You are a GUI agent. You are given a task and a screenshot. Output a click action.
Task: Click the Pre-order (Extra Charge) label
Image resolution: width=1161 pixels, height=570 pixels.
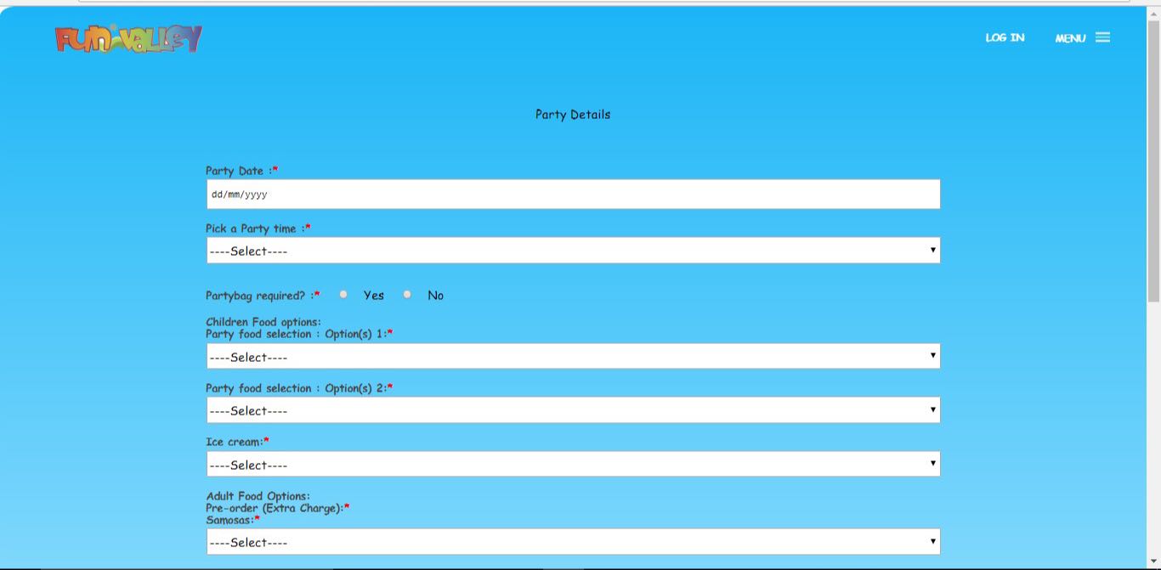tap(277, 508)
